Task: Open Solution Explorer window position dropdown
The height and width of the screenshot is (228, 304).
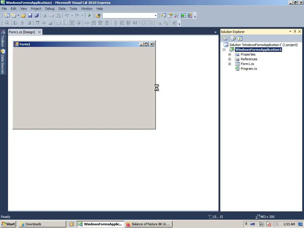Action: [x=290, y=31]
